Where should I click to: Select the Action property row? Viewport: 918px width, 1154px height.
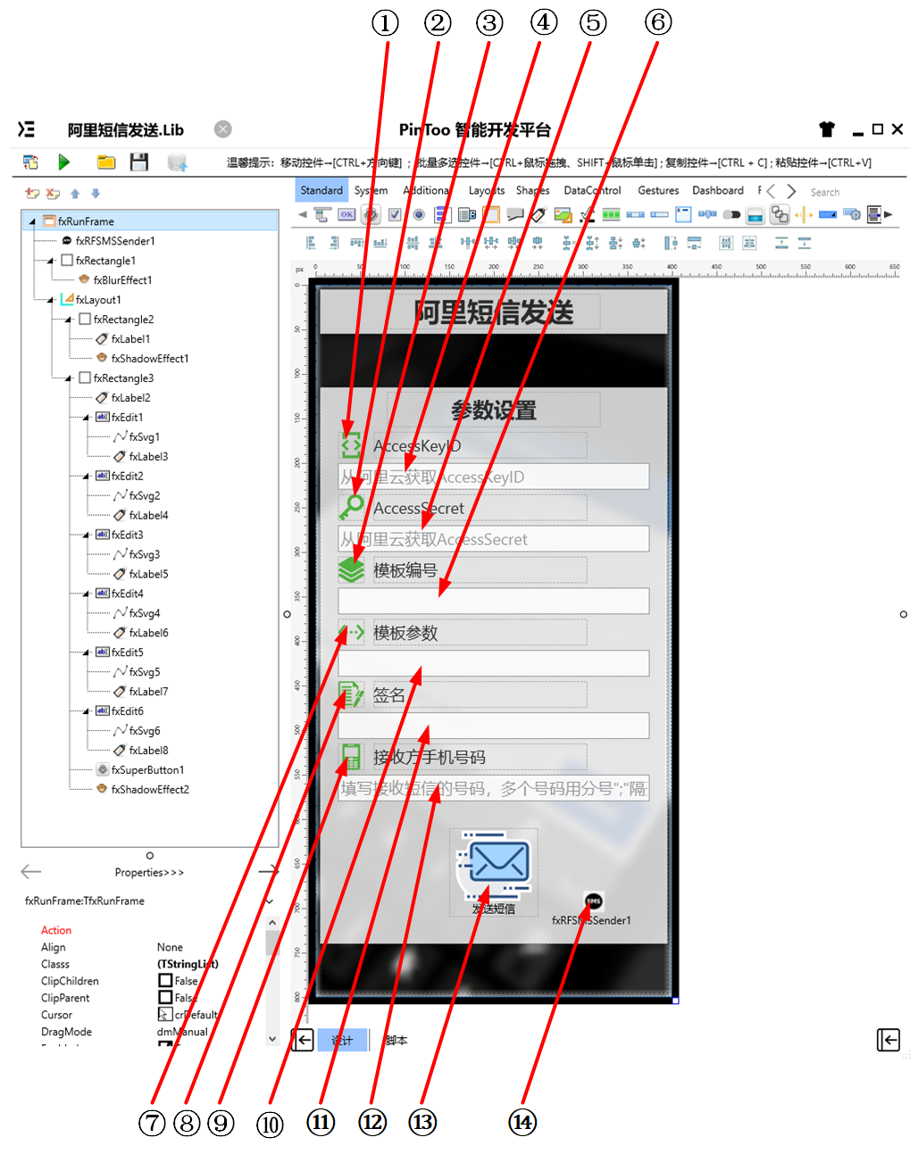(56, 930)
